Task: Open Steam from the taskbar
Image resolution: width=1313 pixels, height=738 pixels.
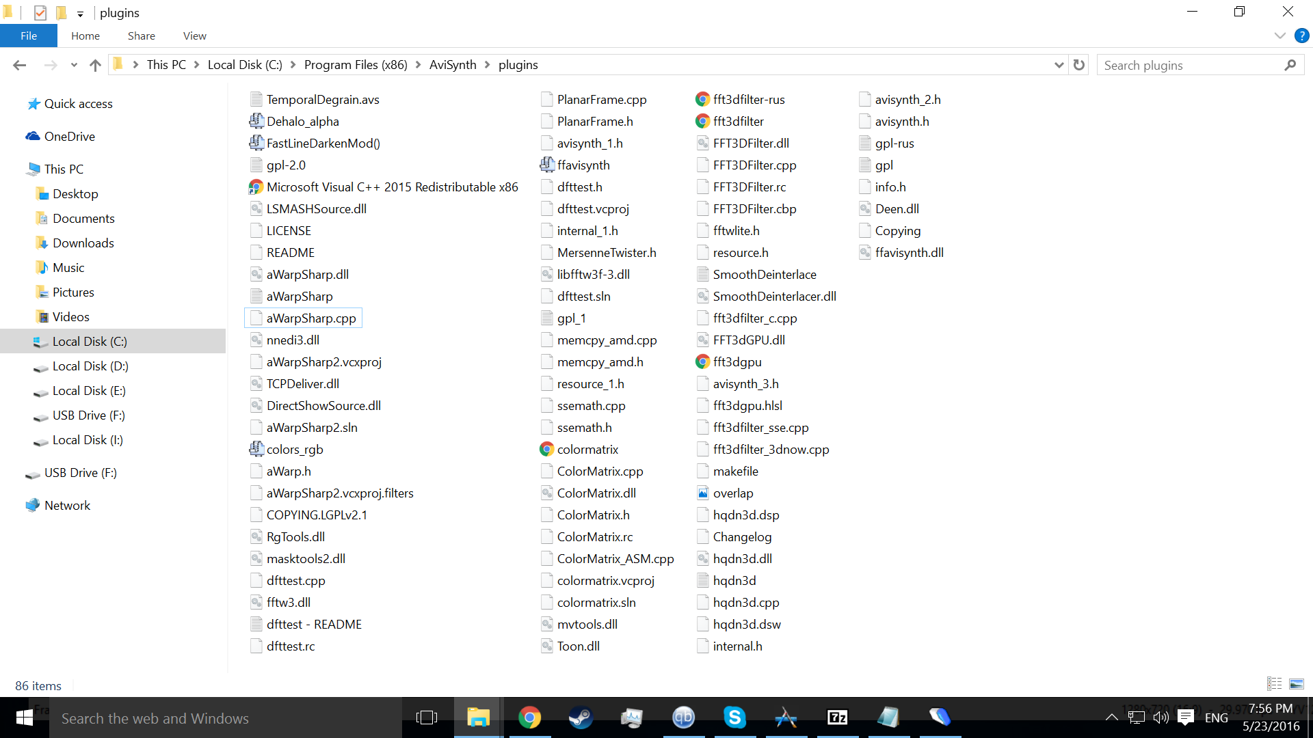Action: coord(581,717)
